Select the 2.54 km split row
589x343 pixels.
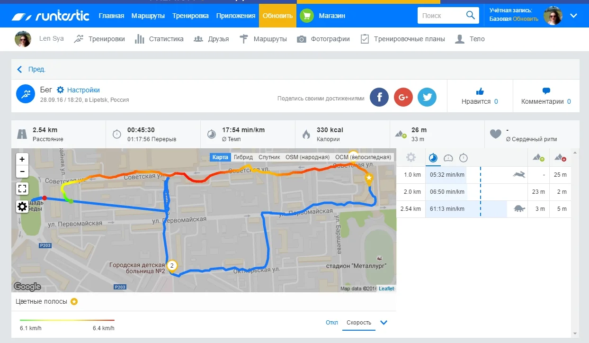[x=483, y=209]
